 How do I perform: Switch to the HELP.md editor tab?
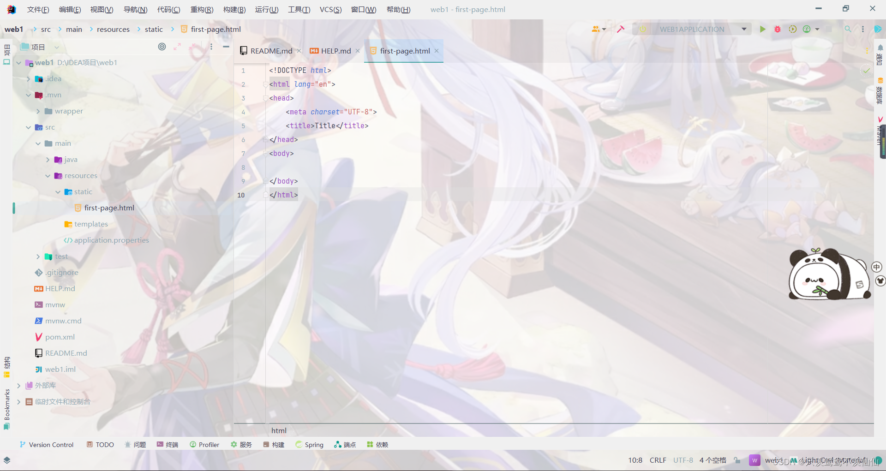coord(335,51)
